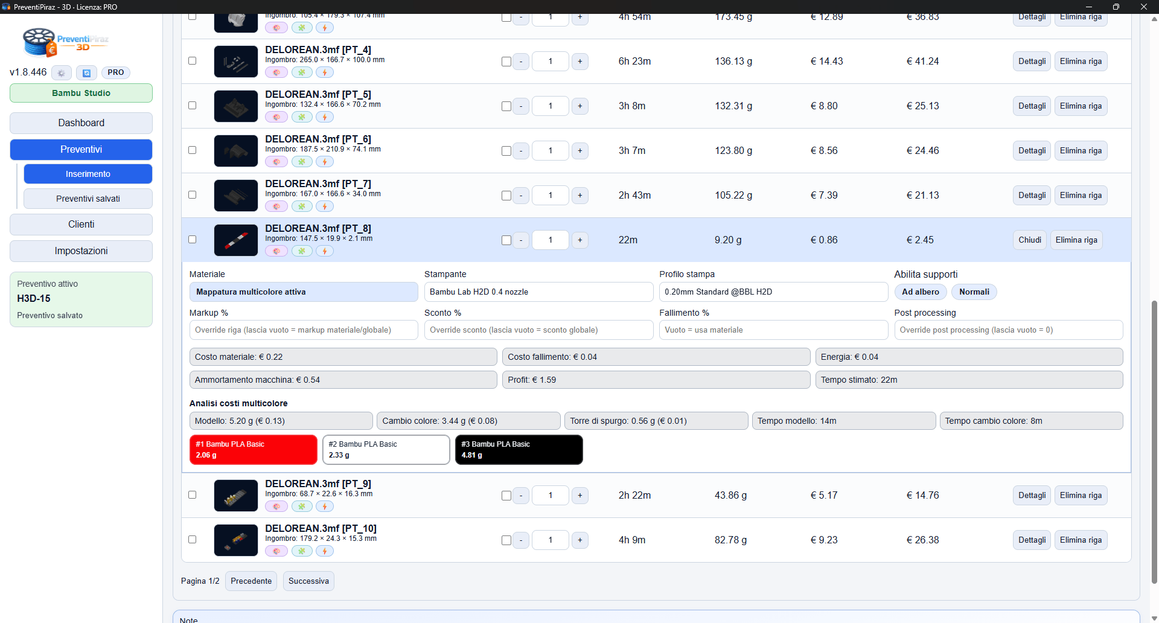Screen dimensions: 1159x623
Task: Click the blue refresh icon beside the PRO badge
Action: pos(86,73)
